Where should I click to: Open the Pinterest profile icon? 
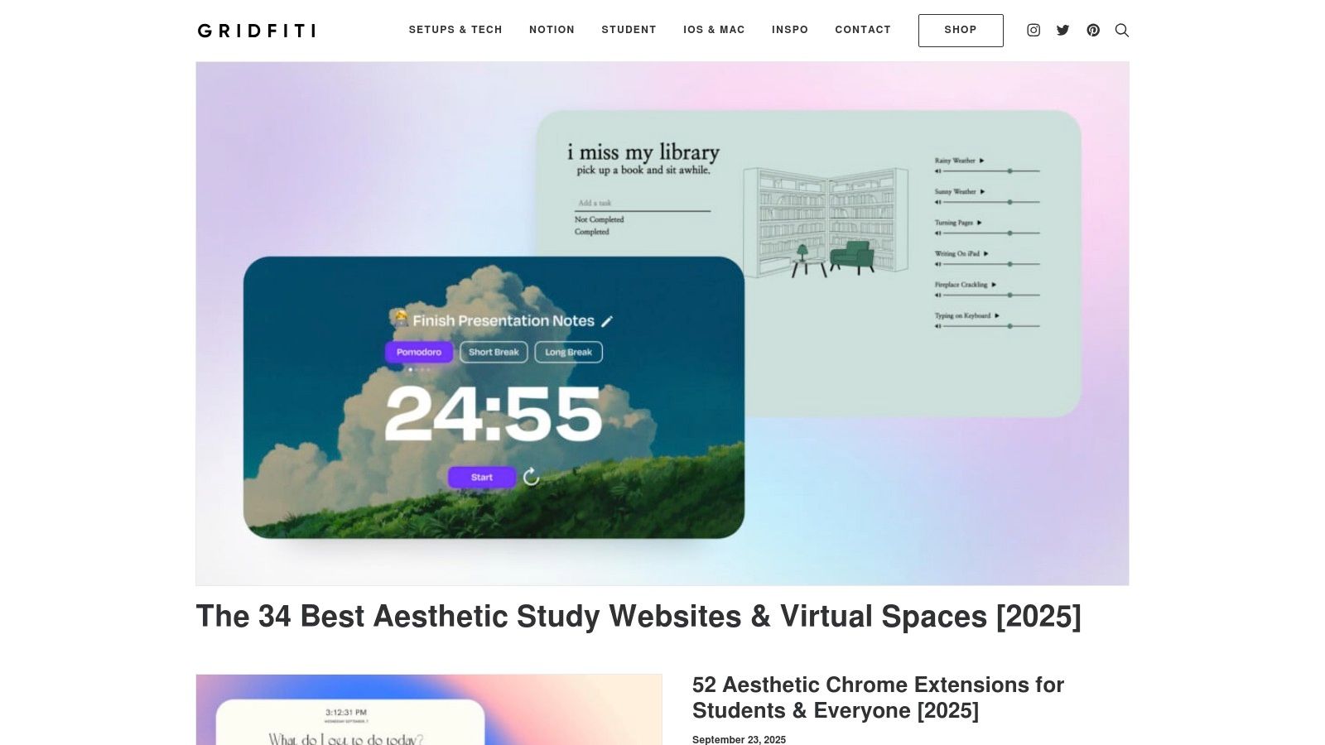(x=1093, y=30)
